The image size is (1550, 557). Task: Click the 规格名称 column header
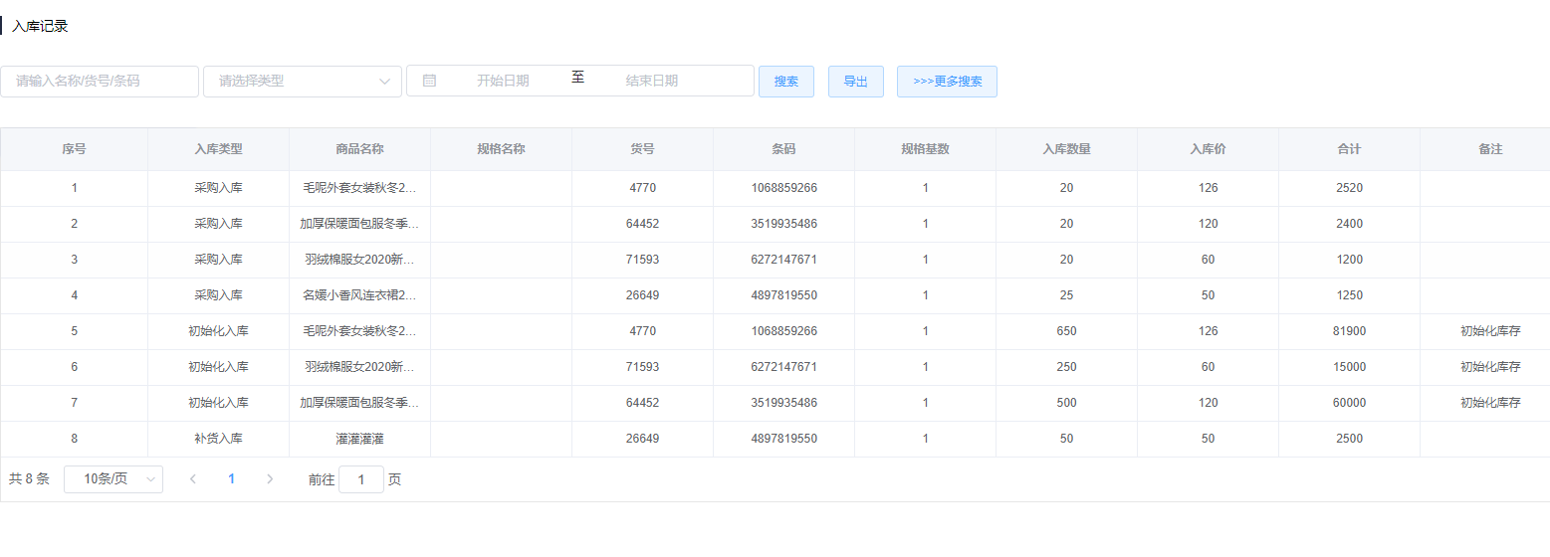[x=502, y=149]
